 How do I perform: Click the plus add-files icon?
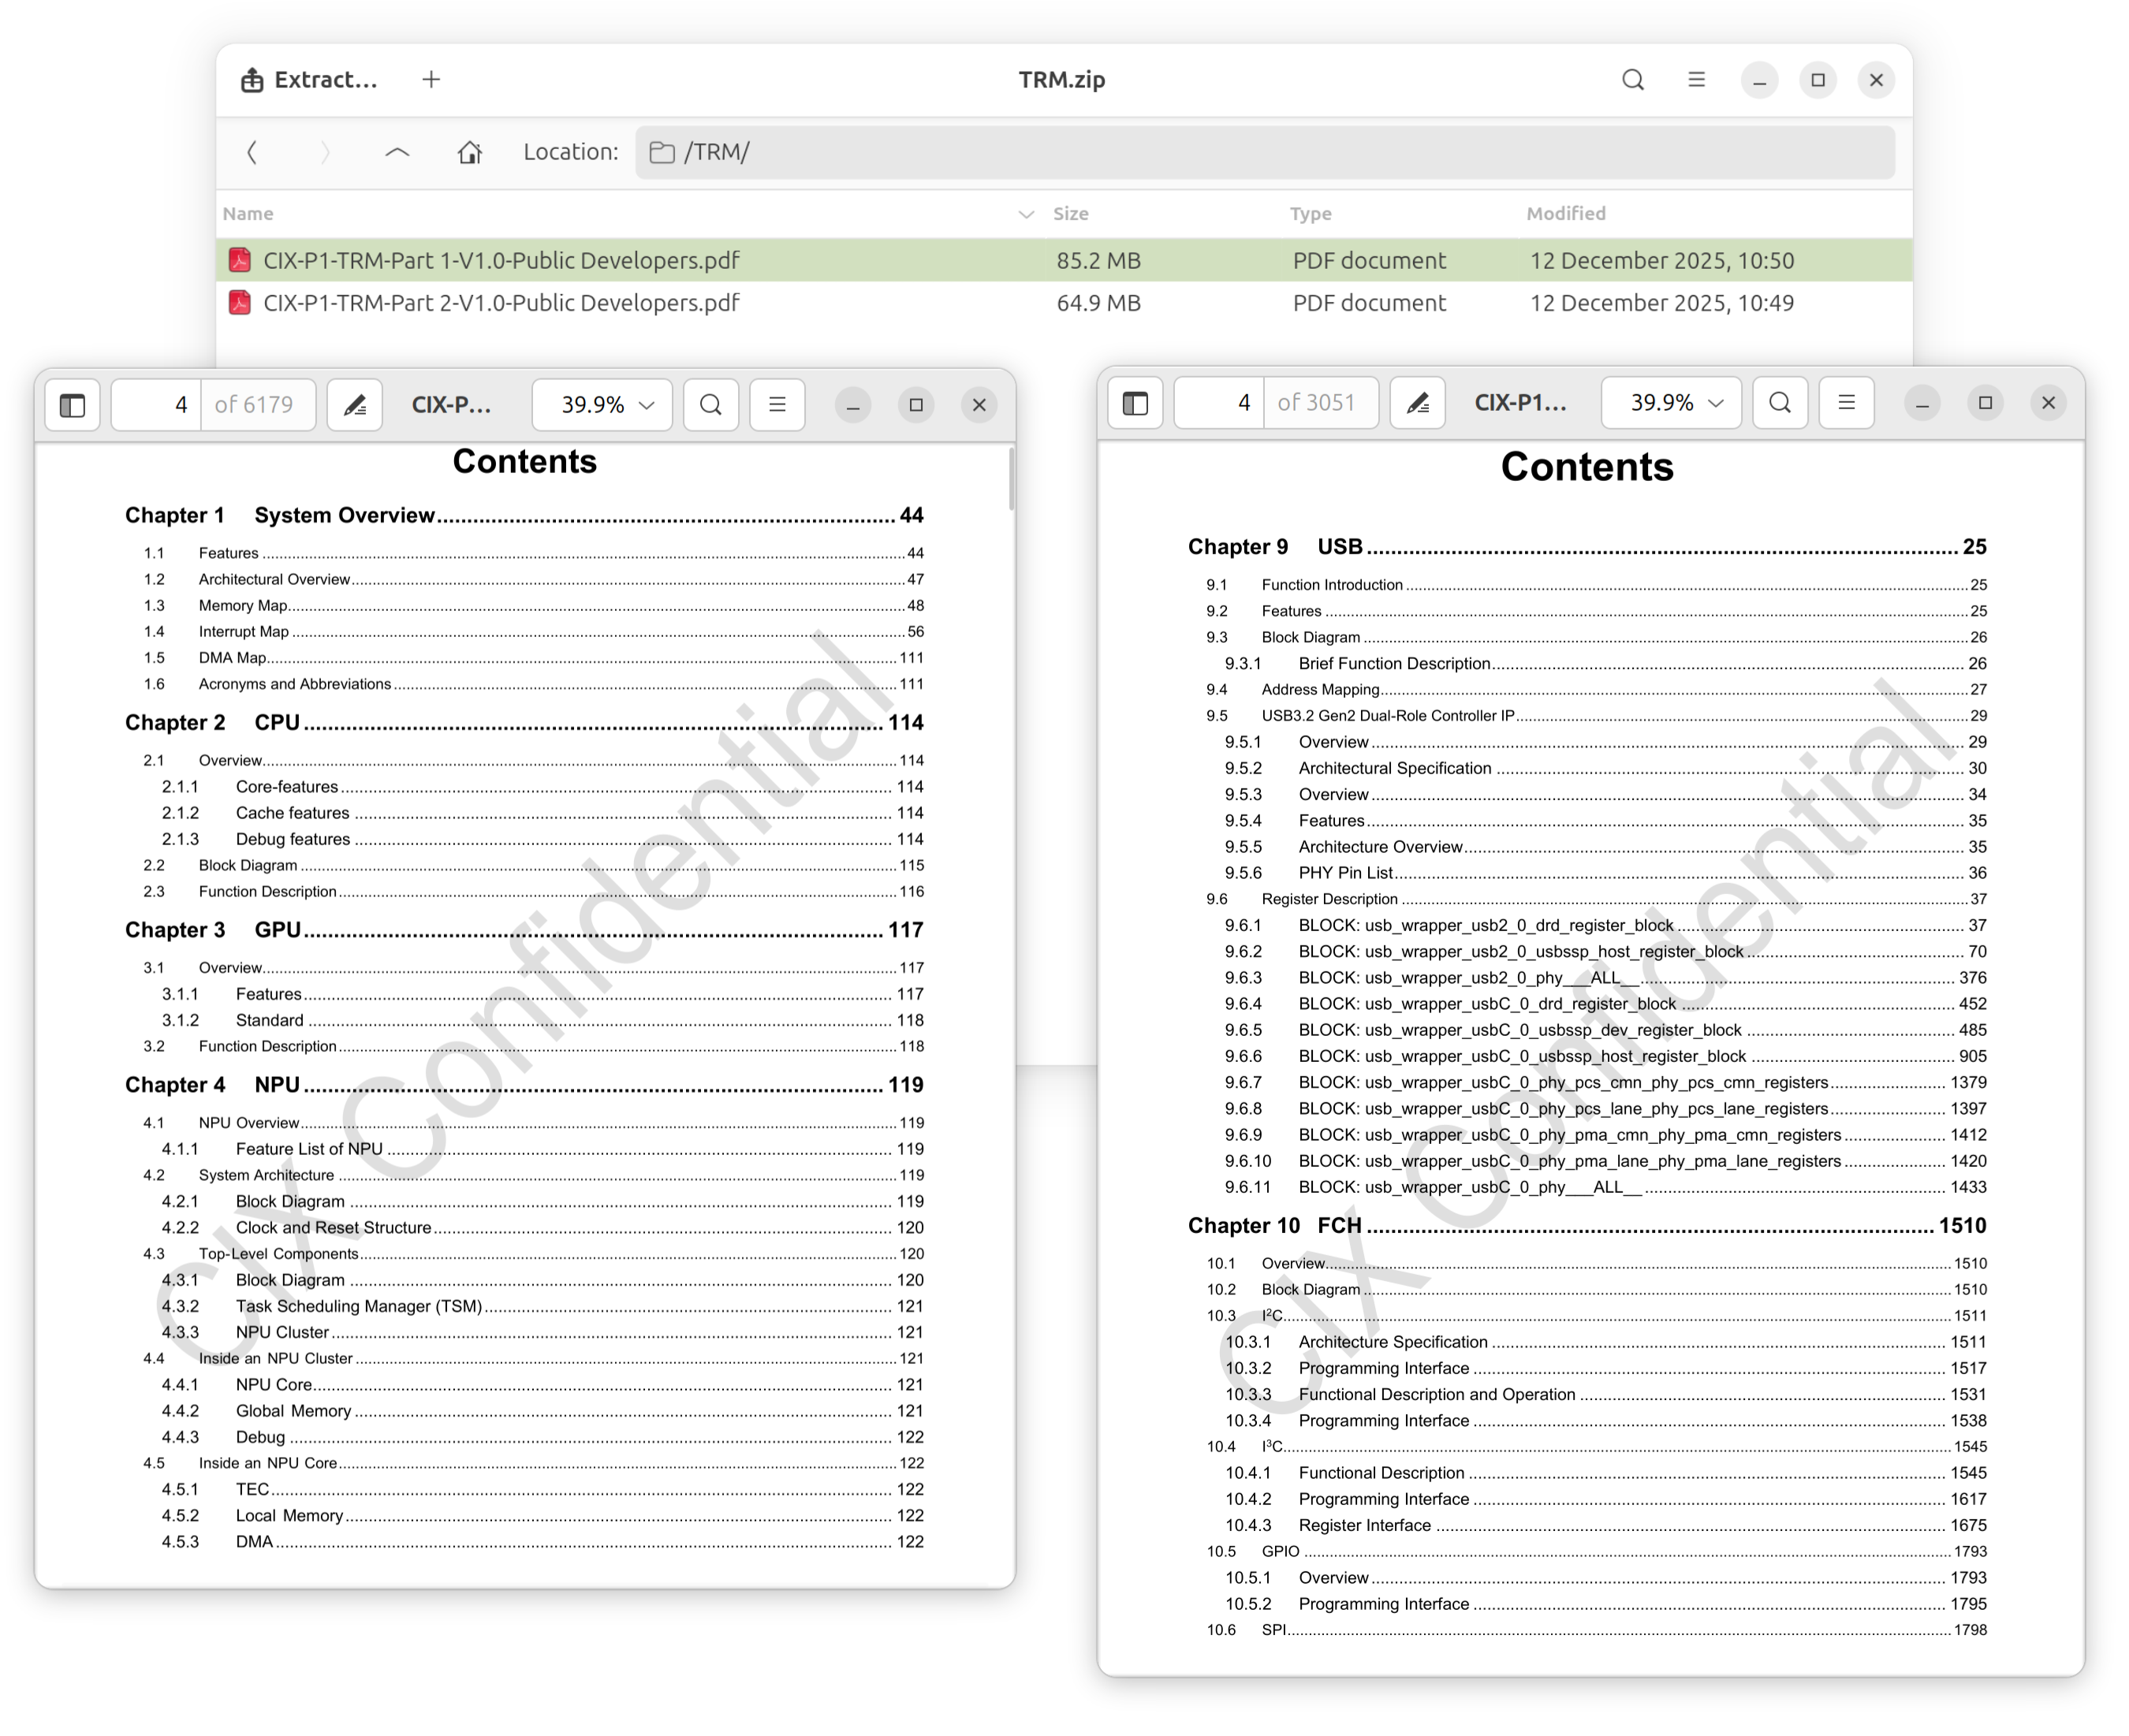[x=431, y=80]
